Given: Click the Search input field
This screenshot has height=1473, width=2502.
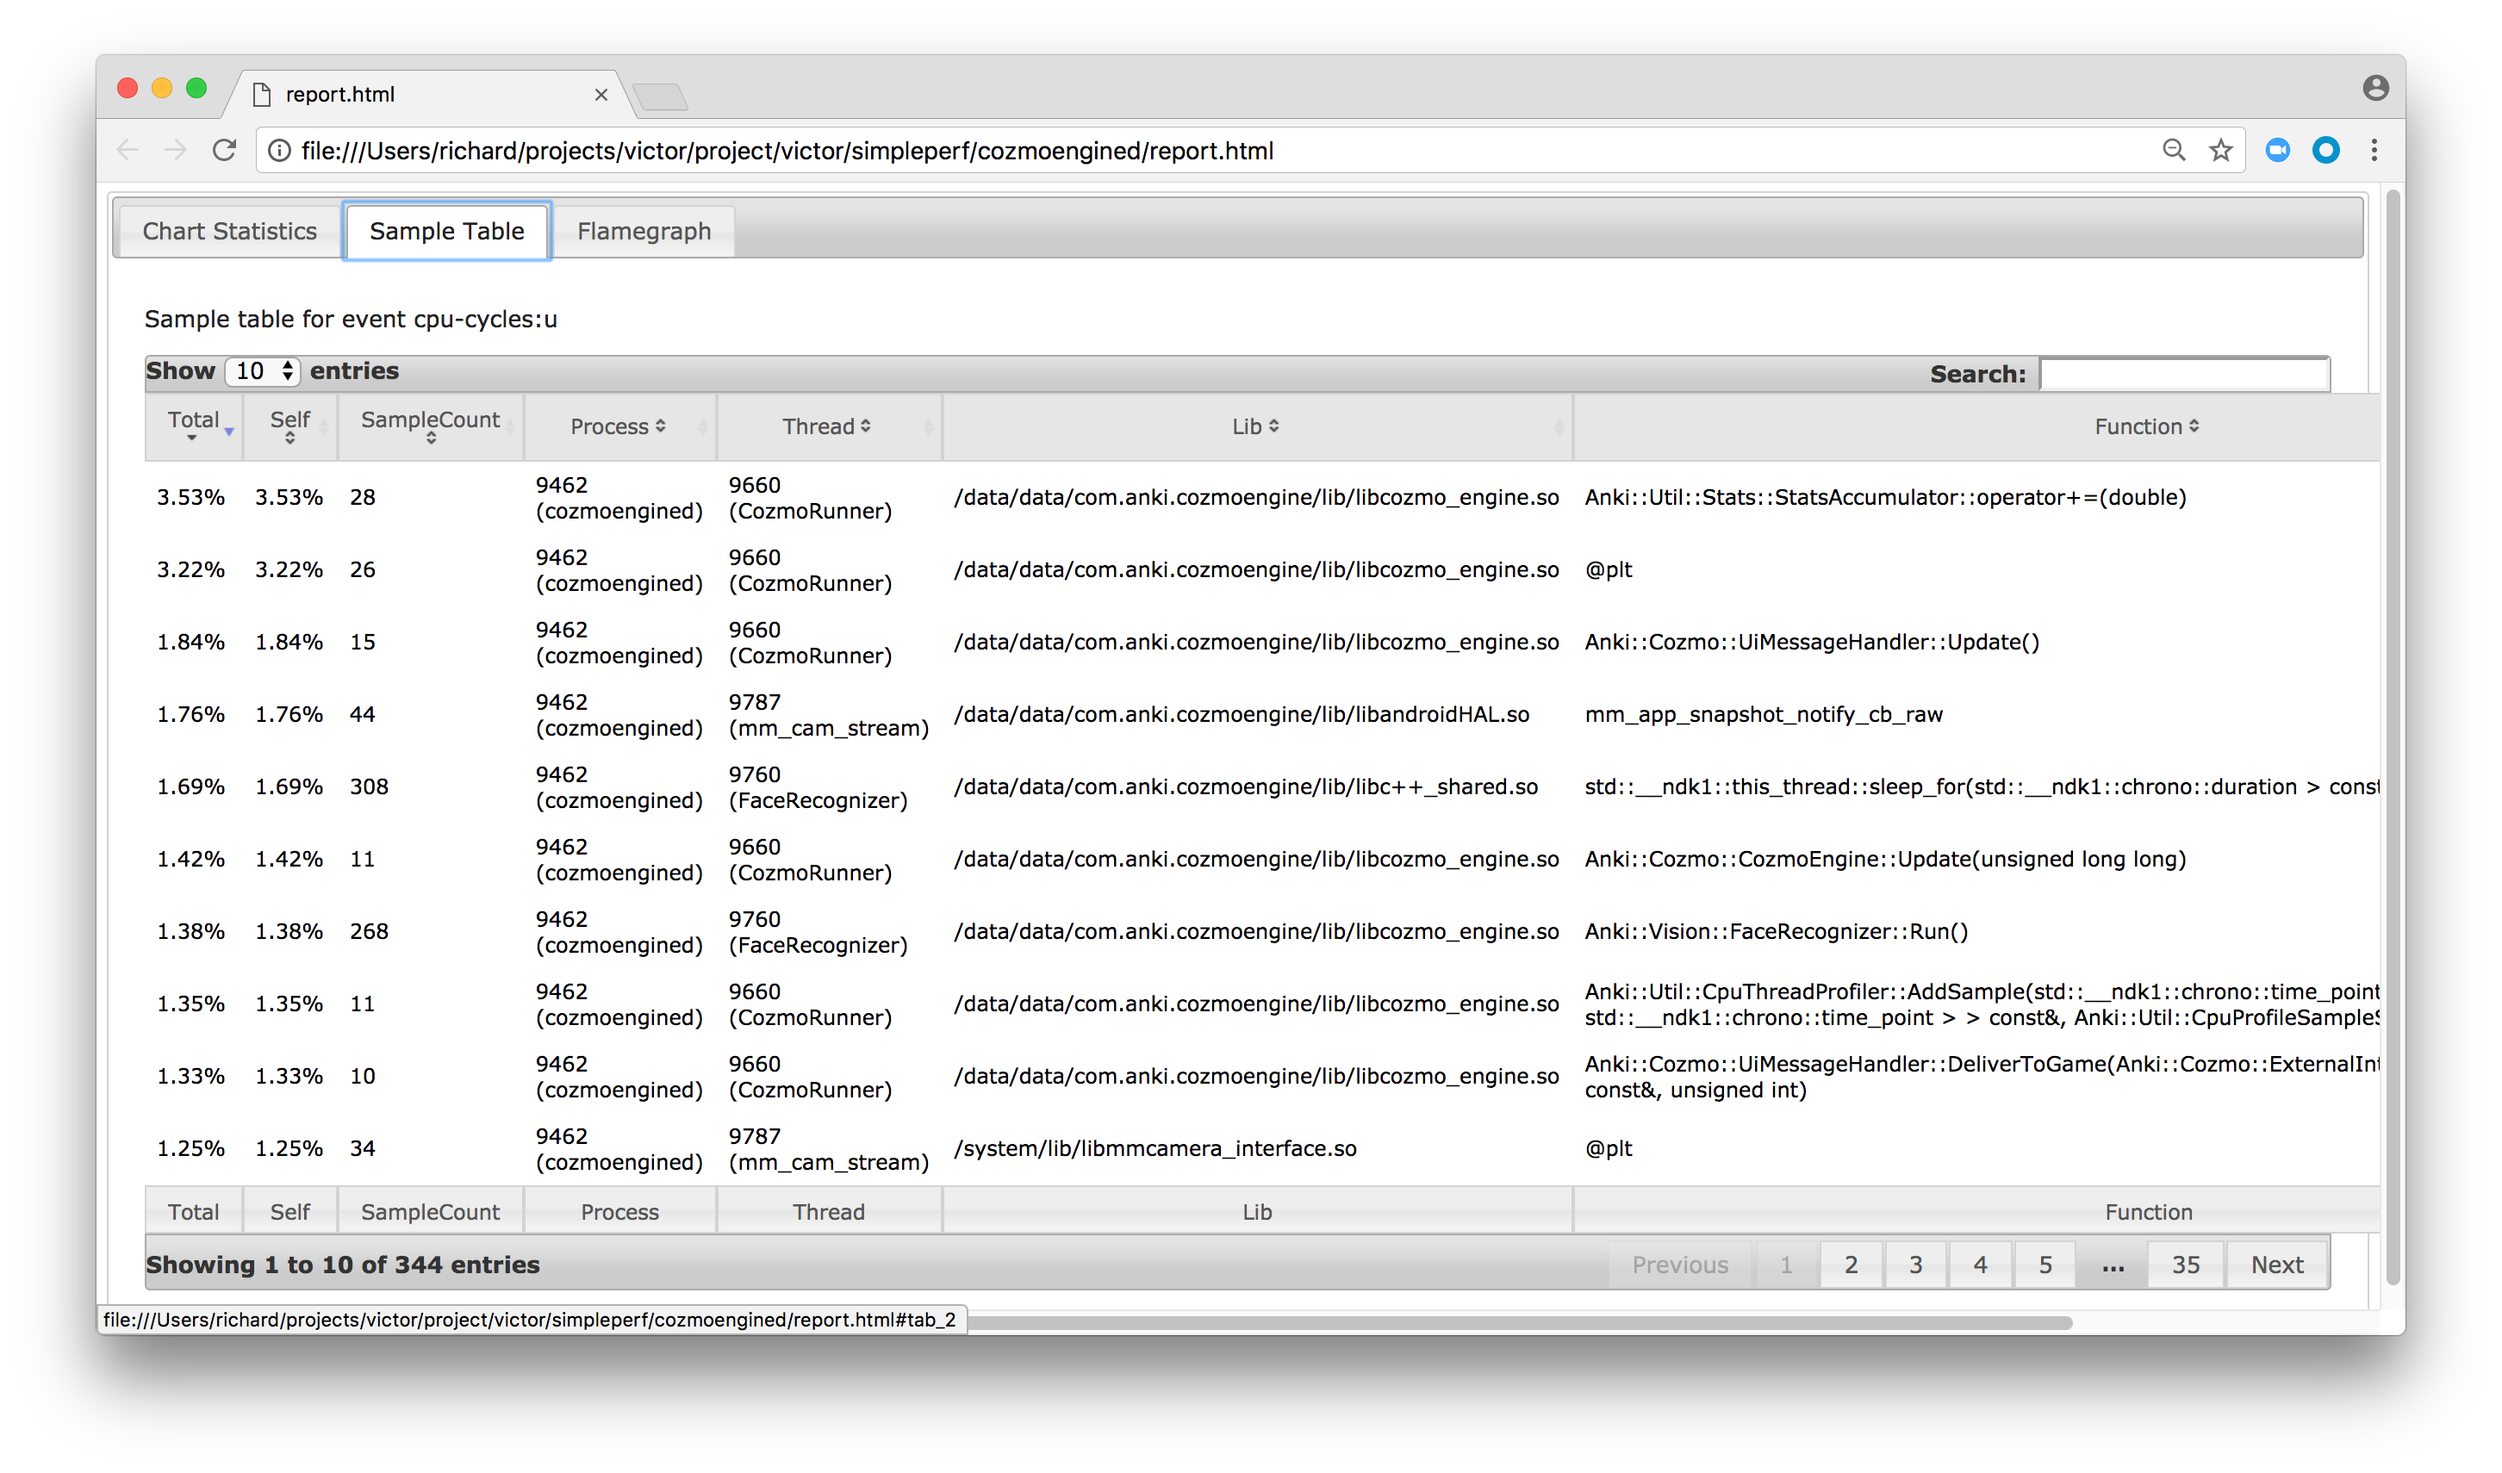Looking at the screenshot, I should tap(2184, 374).
